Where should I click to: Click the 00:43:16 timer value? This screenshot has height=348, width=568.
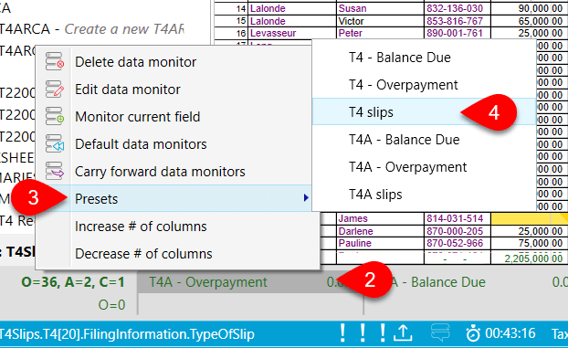pyautogui.click(x=510, y=332)
